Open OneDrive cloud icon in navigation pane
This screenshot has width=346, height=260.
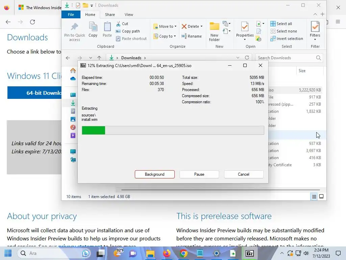tap(73, 79)
